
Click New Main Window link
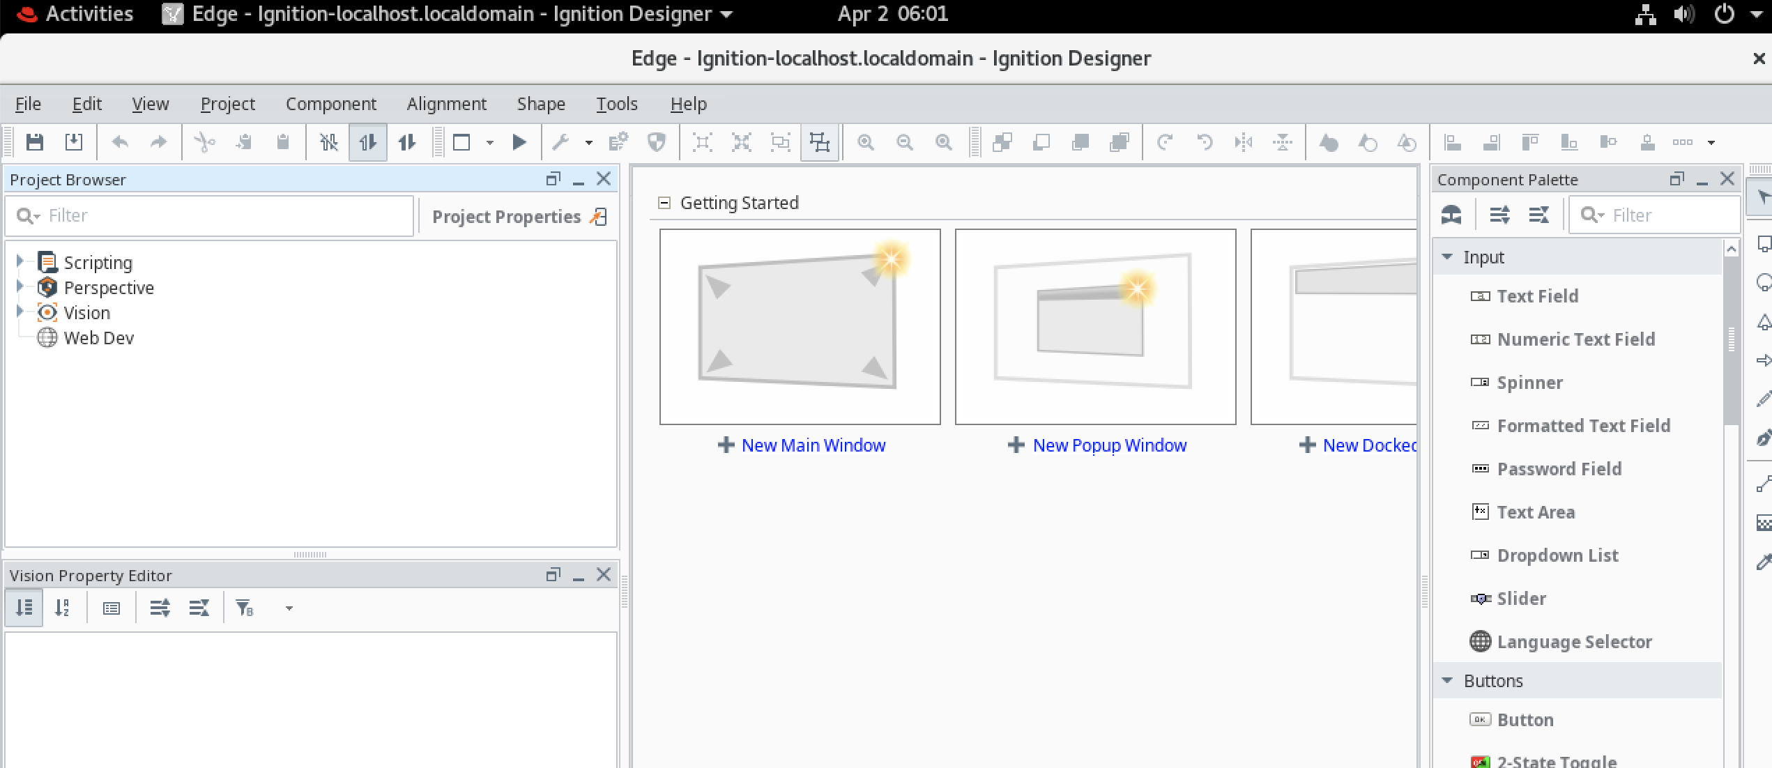click(812, 445)
